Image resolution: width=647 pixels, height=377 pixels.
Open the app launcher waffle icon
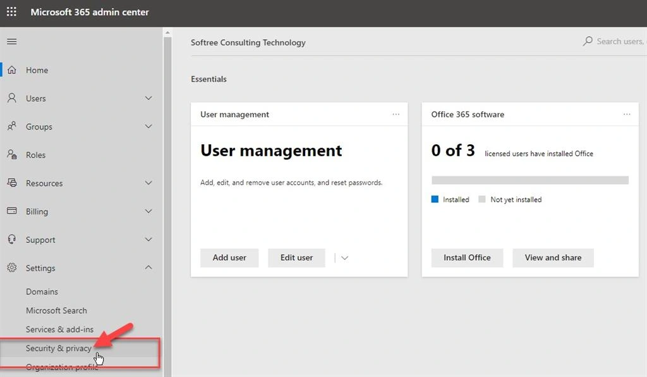point(11,11)
